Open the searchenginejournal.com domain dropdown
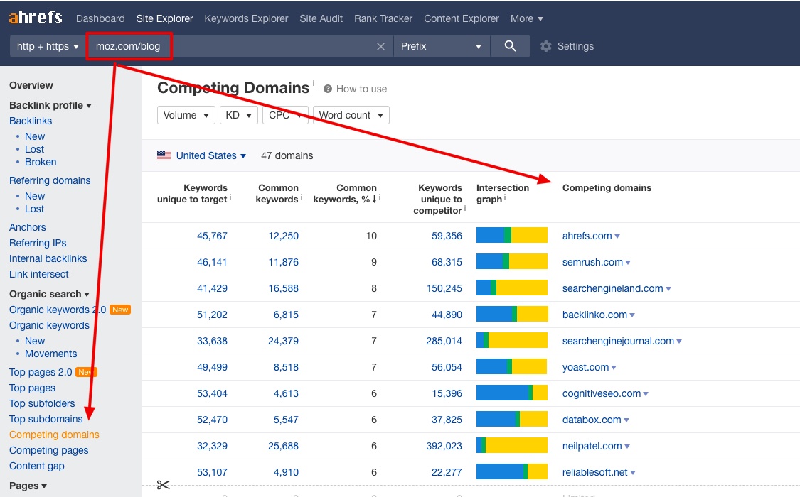The height and width of the screenshot is (497, 800). pyautogui.click(x=679, y=342)
